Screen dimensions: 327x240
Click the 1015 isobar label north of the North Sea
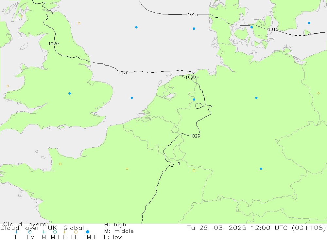click(x=193, y=14)
